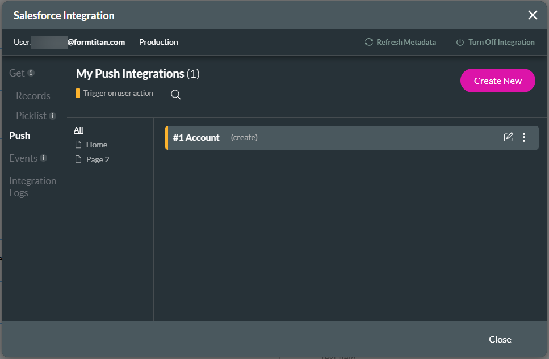The height and width of the screenshot is (359, 549).
Task: Click the Refresh Metadata icon
Action: (368, 42)
